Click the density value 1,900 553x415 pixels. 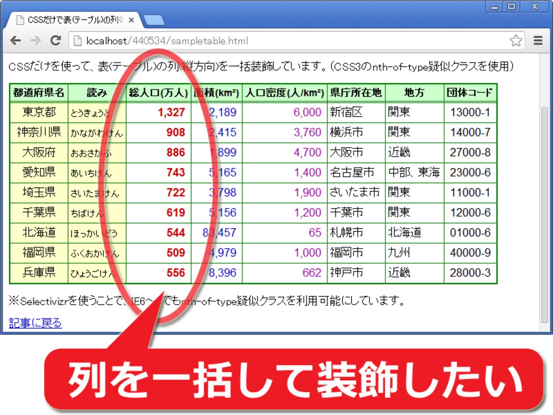point(307,193)
